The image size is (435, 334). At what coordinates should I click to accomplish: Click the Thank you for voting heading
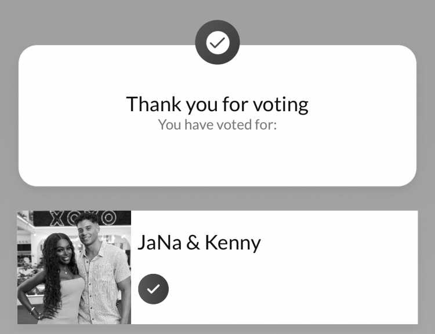[217, 104]
